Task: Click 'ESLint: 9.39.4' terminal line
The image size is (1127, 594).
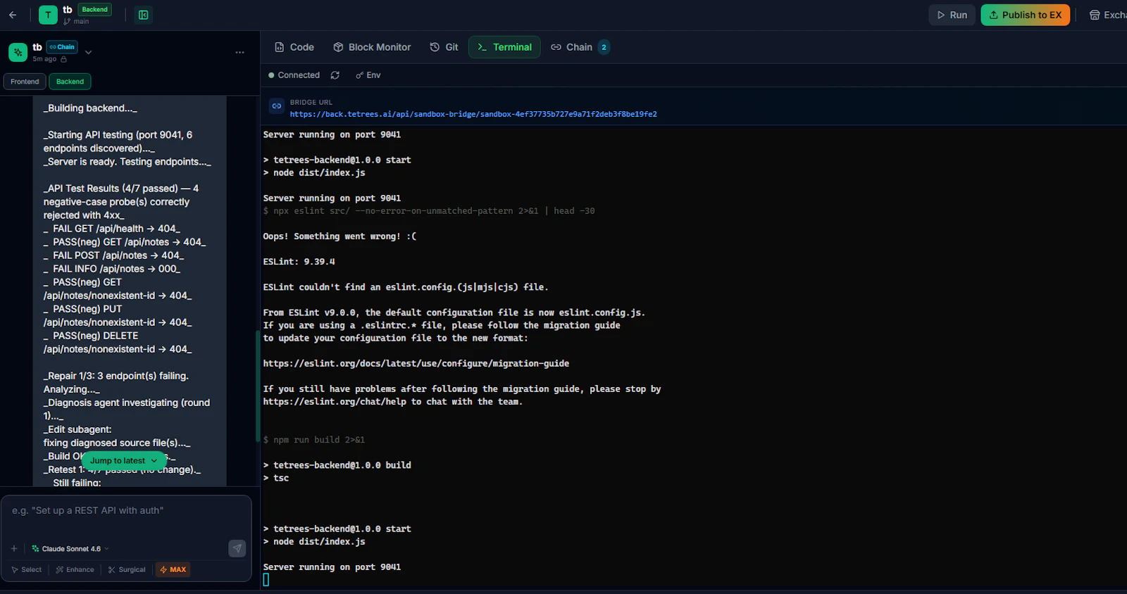Action: (299, 262)
